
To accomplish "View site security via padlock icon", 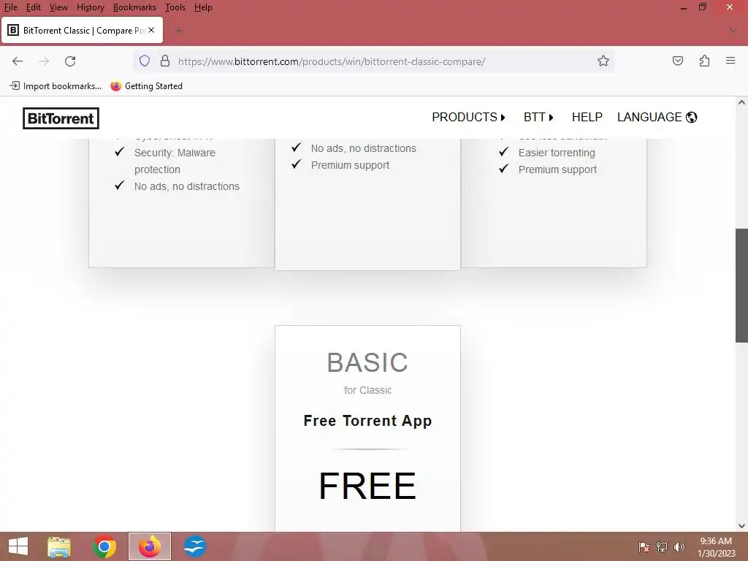I will point(165,61).
